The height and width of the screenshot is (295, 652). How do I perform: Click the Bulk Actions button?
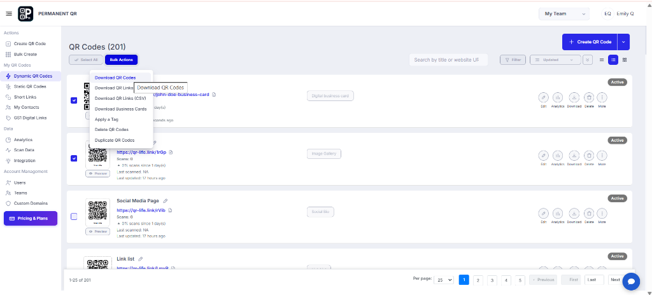[121, 60]
